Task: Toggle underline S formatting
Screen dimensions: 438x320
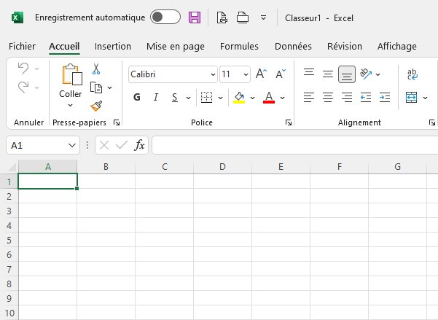Action: click(x=175, y=97)
